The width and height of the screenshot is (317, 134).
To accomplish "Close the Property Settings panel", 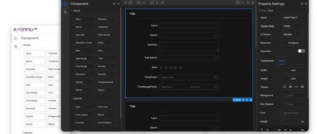I will point(306,4).
